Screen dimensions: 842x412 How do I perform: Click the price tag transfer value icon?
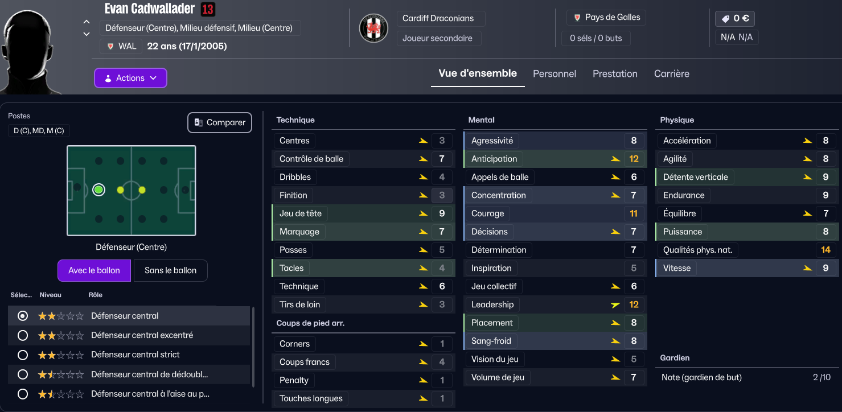pos(725,19)
